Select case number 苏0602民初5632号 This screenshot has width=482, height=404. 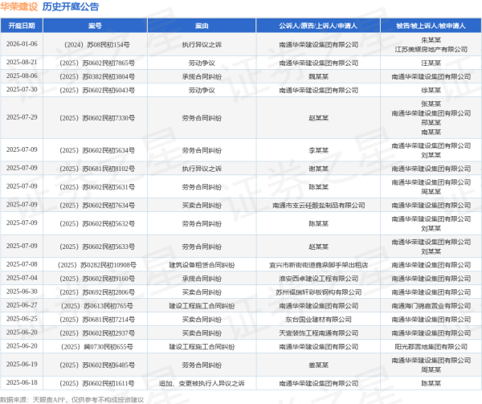[x=97, y=224]
